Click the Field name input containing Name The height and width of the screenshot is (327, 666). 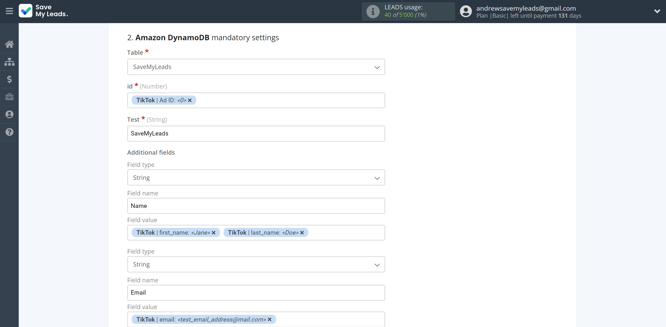(x=256, y=206)
